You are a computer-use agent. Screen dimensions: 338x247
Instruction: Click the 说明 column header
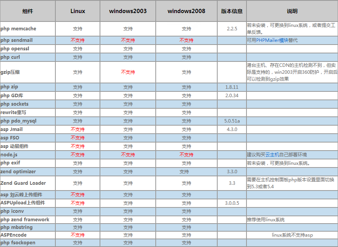tap(292, 11)
